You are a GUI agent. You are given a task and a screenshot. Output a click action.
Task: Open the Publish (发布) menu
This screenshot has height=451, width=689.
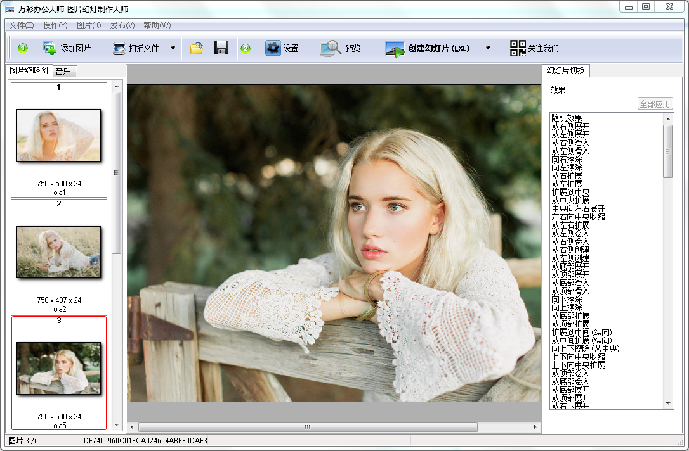point(122,25)
